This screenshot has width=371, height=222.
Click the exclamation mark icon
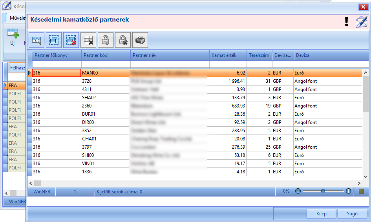point(346,22)
